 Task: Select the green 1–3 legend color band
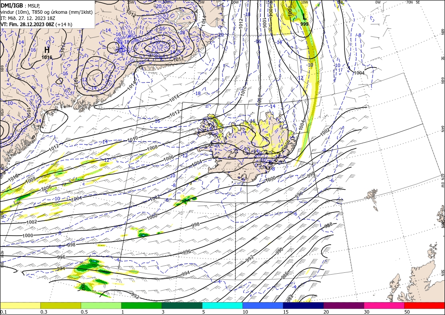click(142, 305)
